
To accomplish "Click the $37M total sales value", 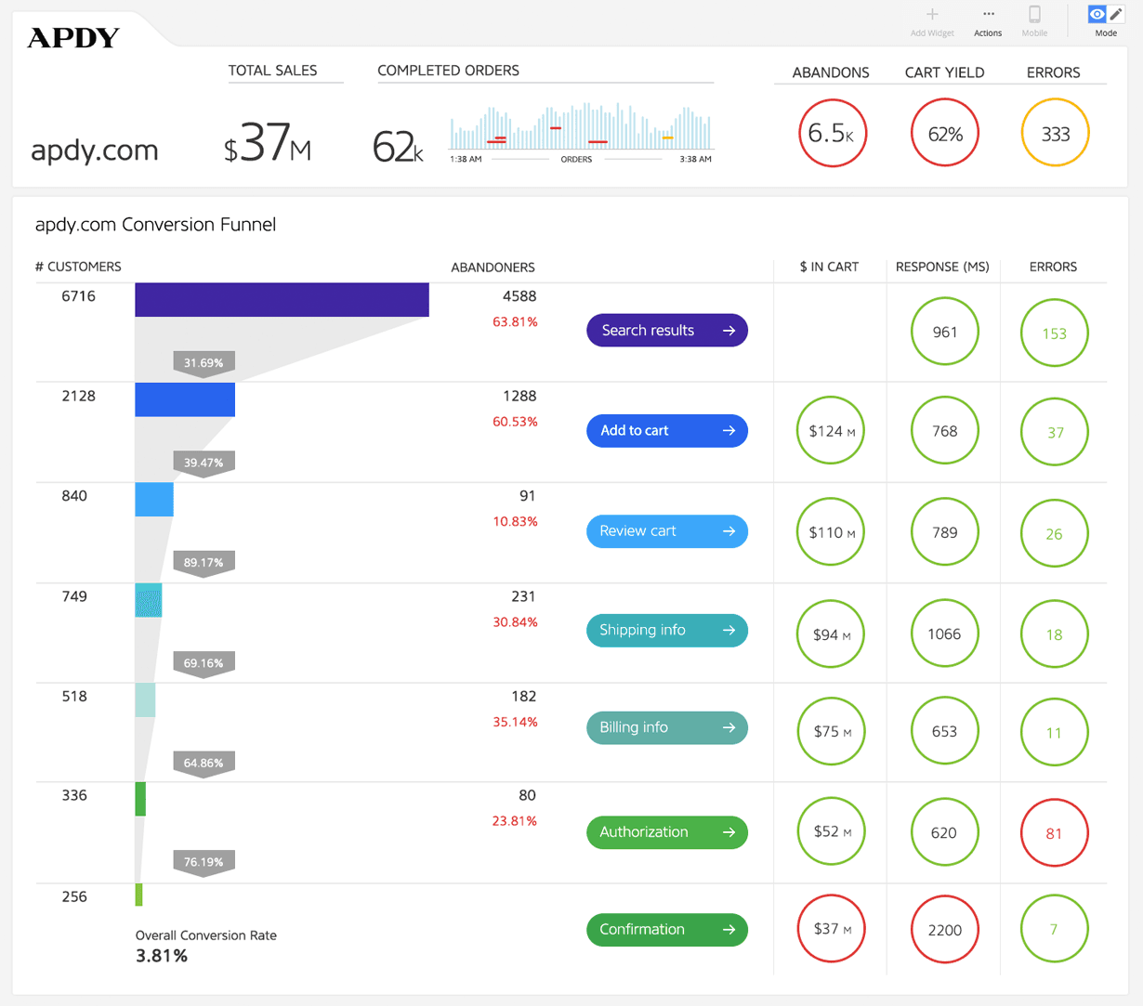I will tap(268, 144).
